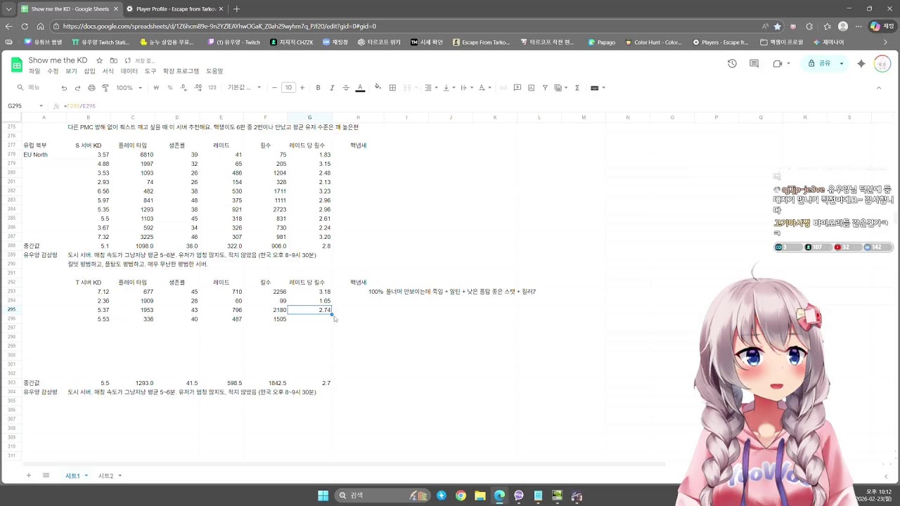Open the Papago bookmark
Screen dimensions: 900x506
pyautogui.click(x=600, y=42)
